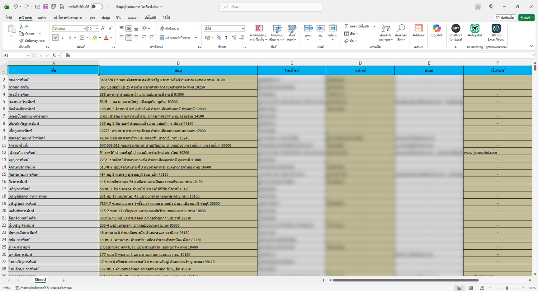
Task: Toggle the AutoSave switch
Action: coord(97,7)
